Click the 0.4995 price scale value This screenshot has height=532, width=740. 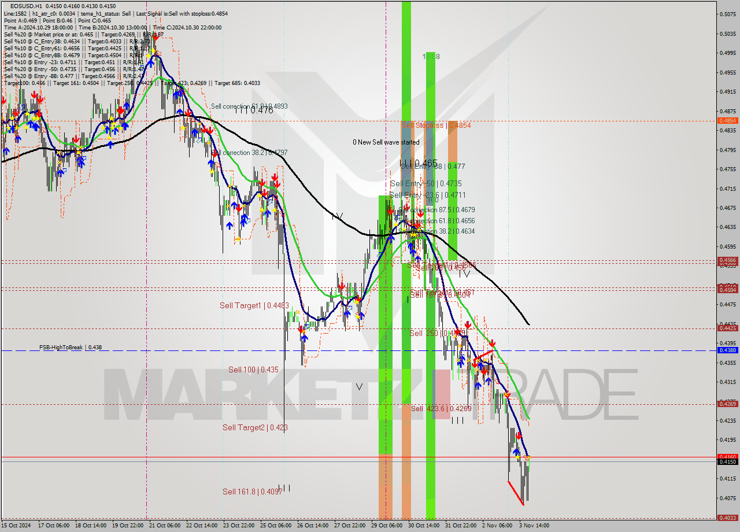tap(727, 53)
